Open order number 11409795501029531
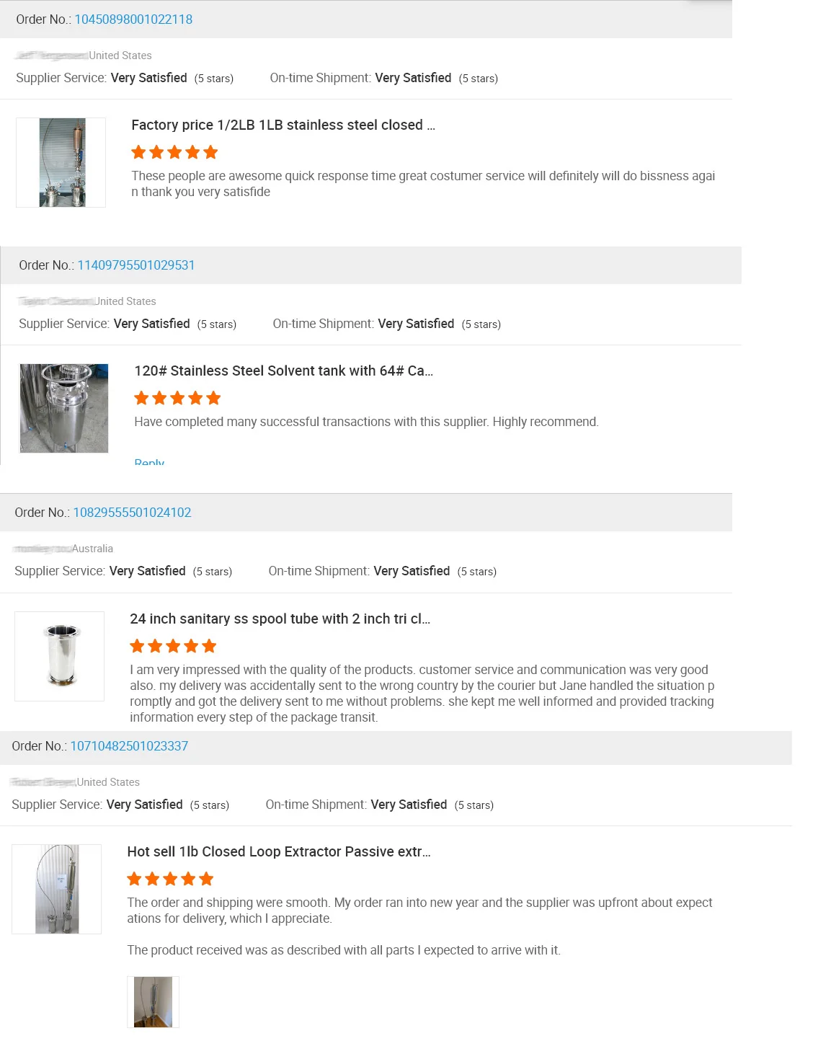Image resolution: width=818 pixels, height=1054 pixels. coord(136,265)
